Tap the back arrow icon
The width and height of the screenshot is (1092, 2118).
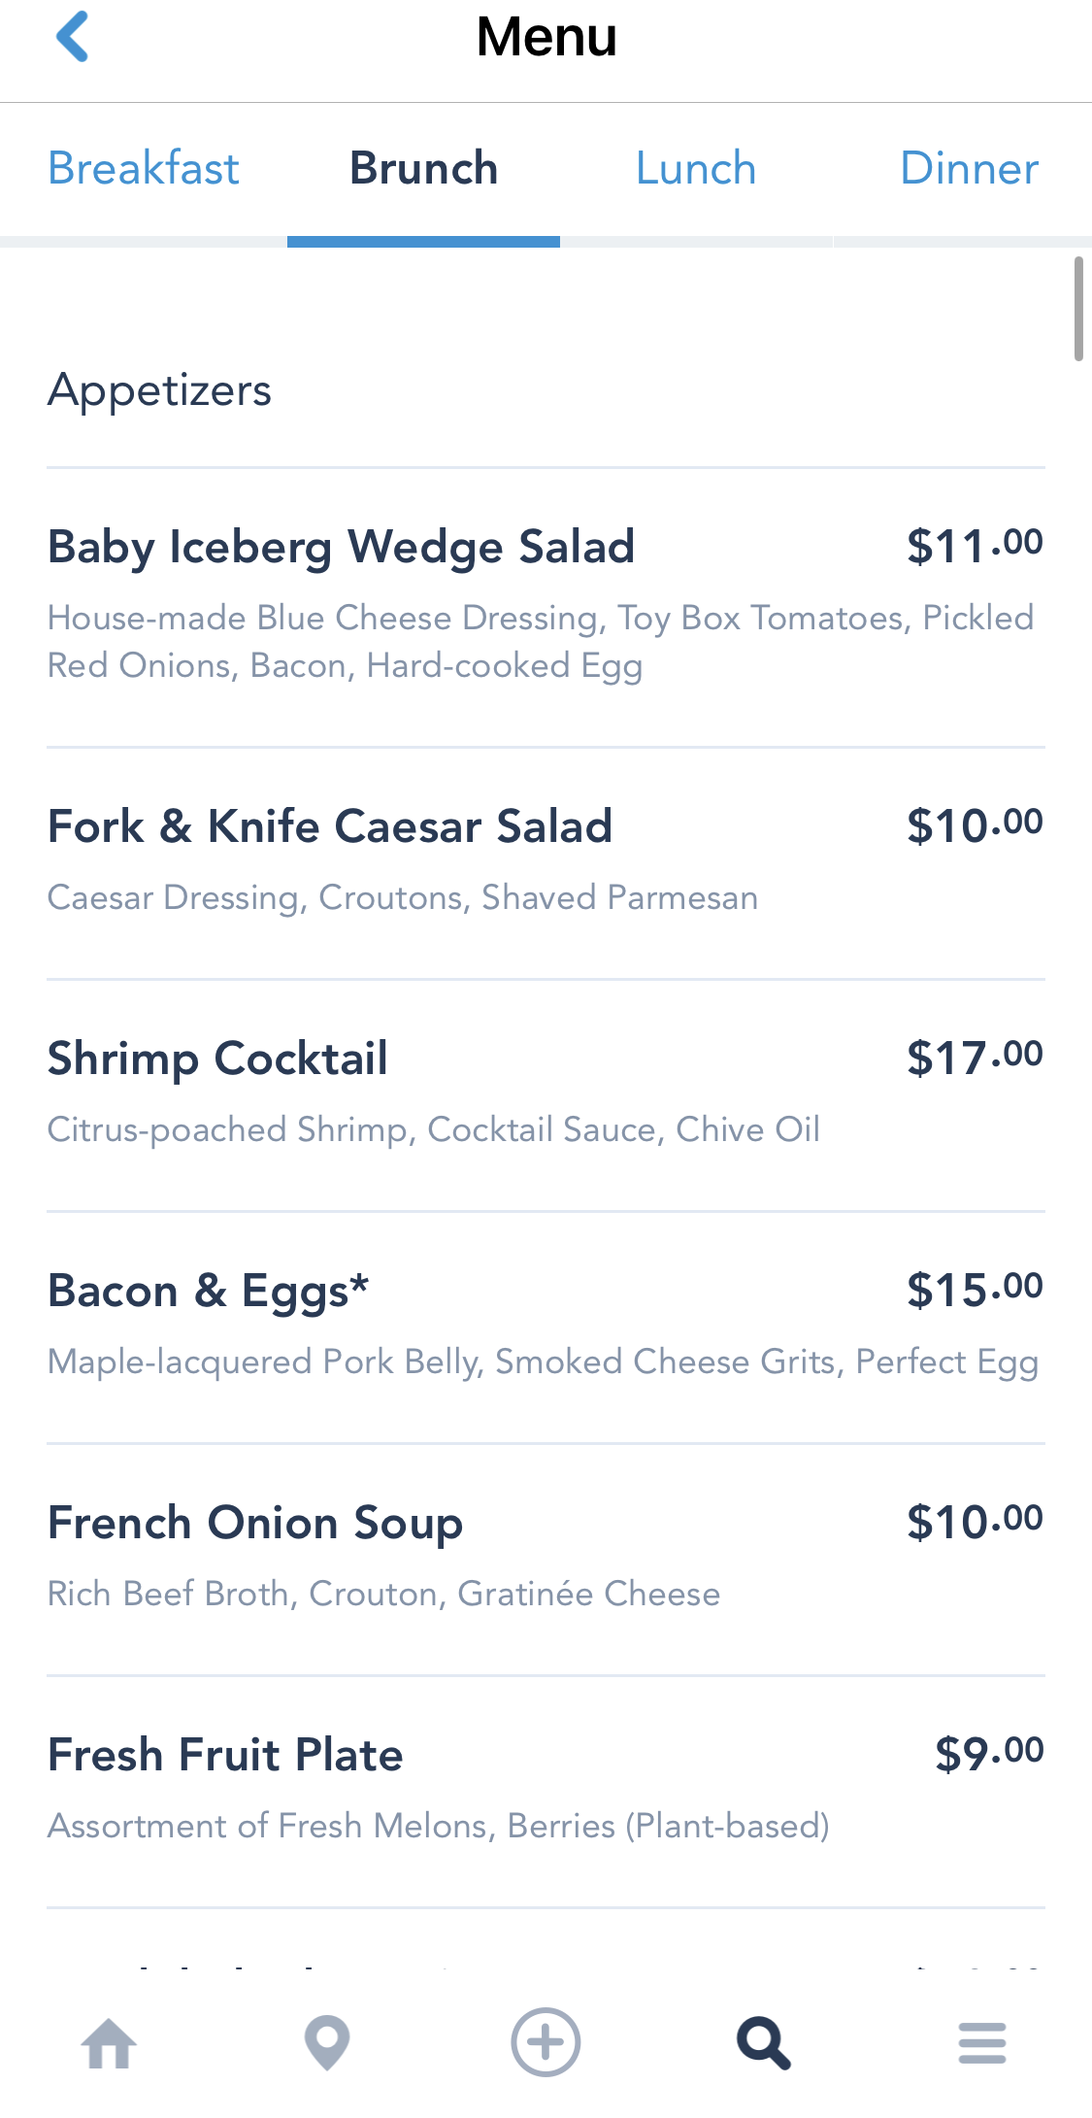(x=73, y=37)
